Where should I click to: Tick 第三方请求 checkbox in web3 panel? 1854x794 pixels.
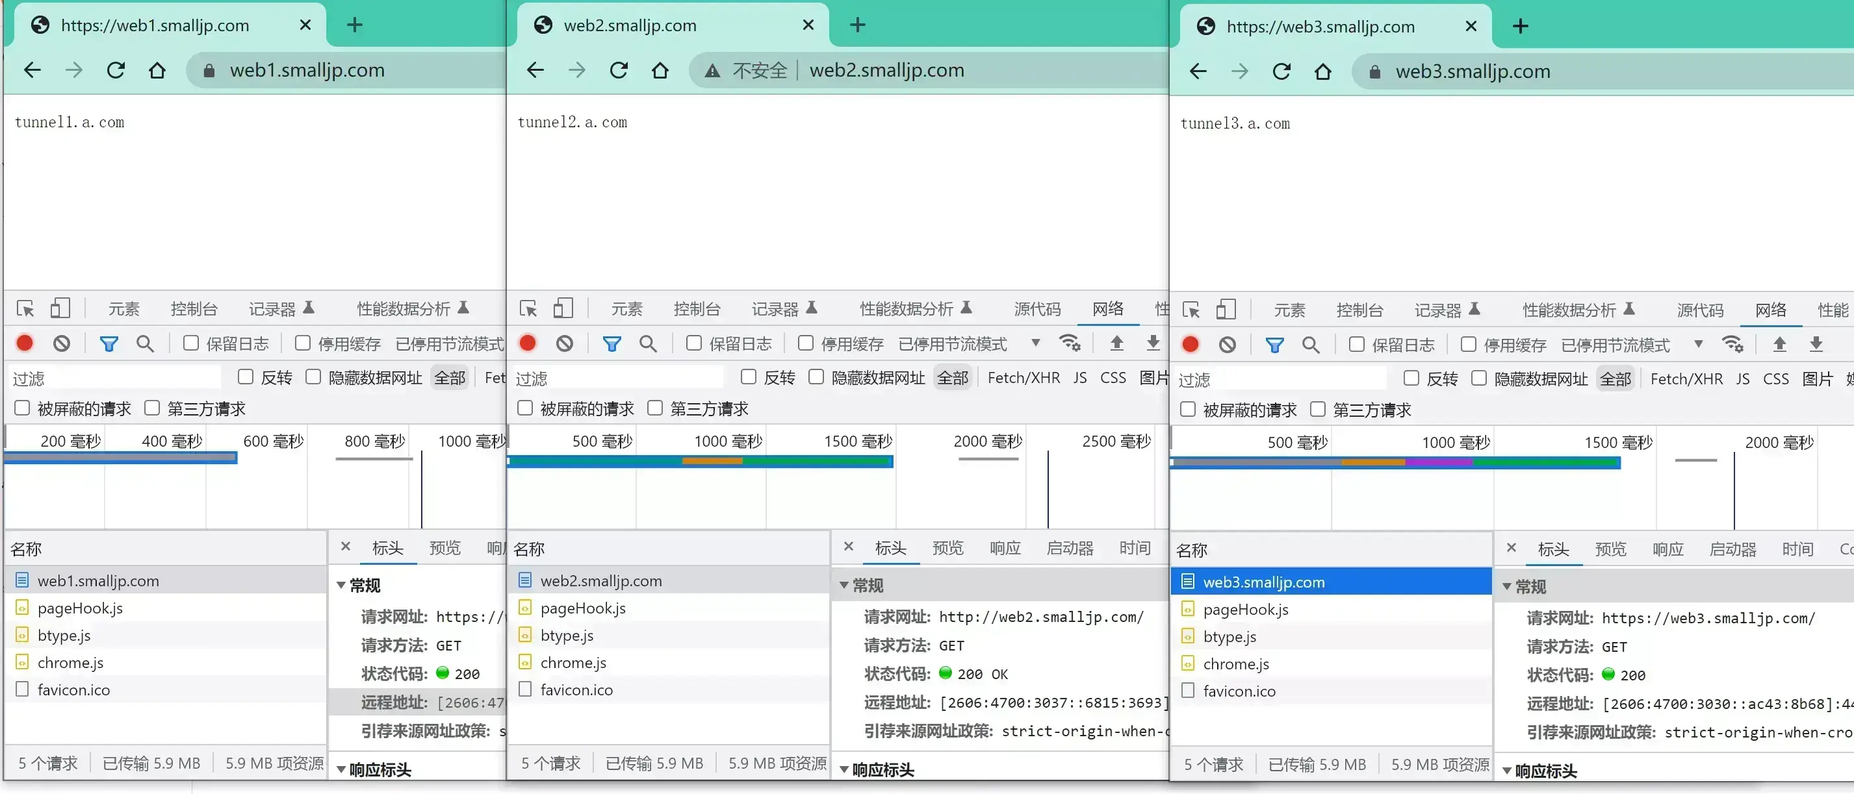1318,409
